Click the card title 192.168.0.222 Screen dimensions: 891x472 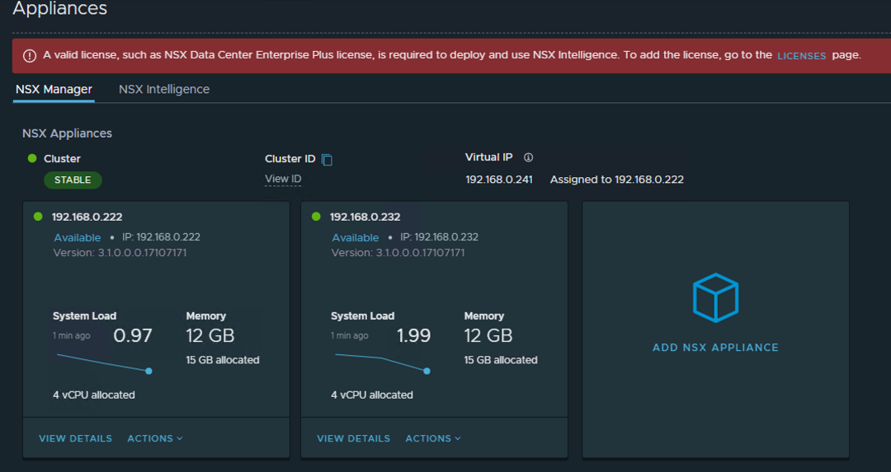[87, 217]
